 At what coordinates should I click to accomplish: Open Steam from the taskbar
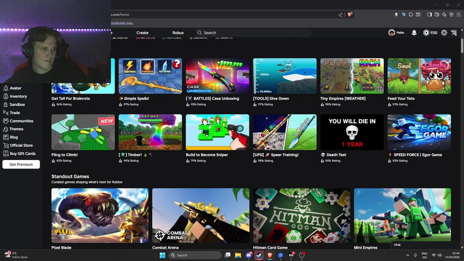coord(259,255)
